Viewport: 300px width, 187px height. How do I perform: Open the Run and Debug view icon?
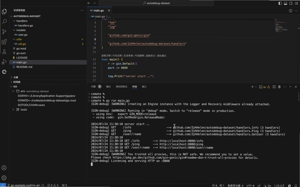pyautogui.click(x=4, y=61)
